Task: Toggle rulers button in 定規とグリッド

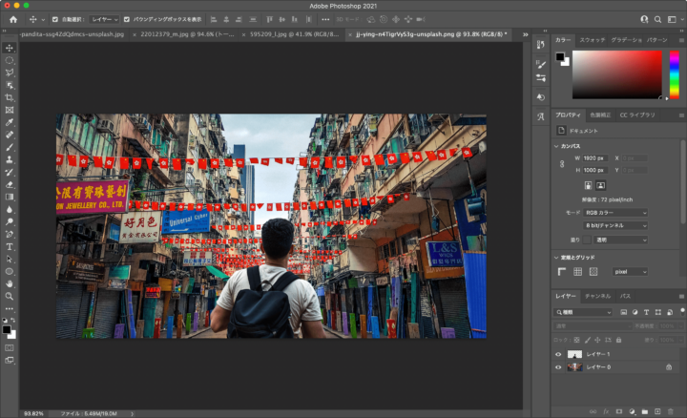Action: [x=562, y=272]
